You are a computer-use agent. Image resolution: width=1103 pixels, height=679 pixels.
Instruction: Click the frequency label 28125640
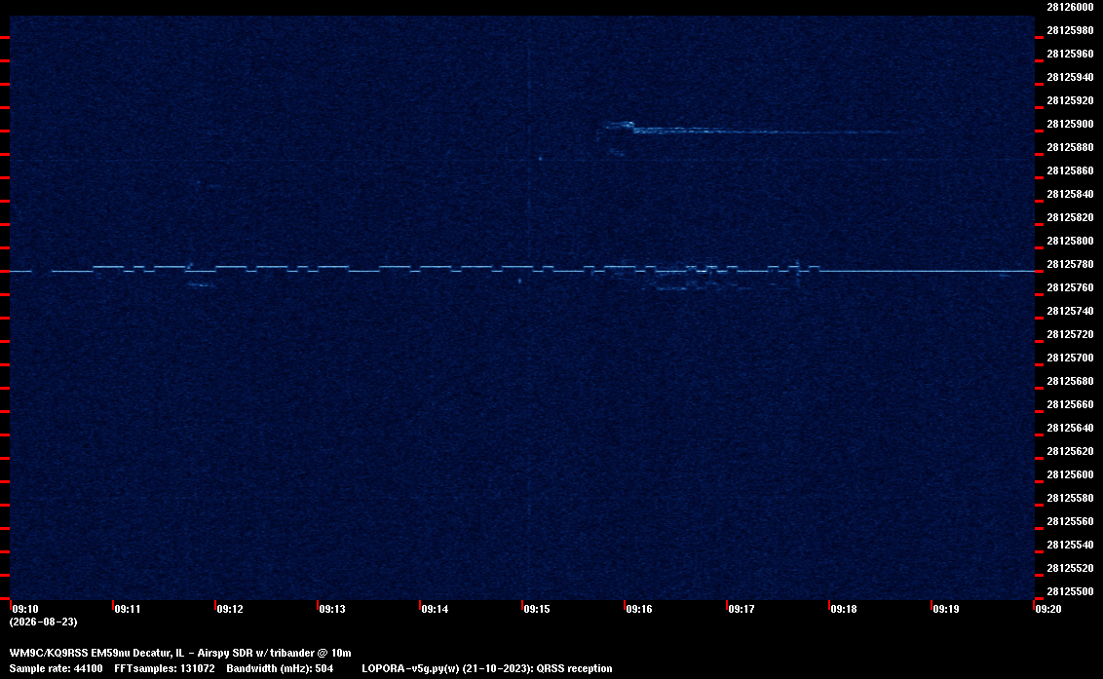coord(1070,427)
